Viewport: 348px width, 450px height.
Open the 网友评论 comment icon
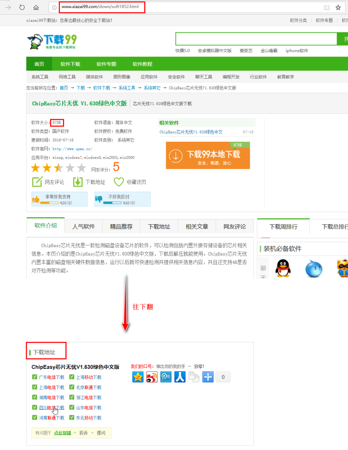(x=37, y=182)
